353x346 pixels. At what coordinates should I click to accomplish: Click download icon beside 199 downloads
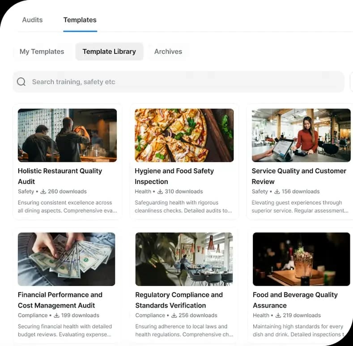pos(56,316)
